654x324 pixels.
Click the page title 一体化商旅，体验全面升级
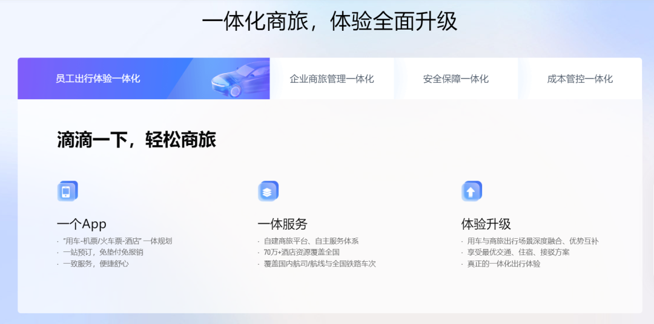329,21
